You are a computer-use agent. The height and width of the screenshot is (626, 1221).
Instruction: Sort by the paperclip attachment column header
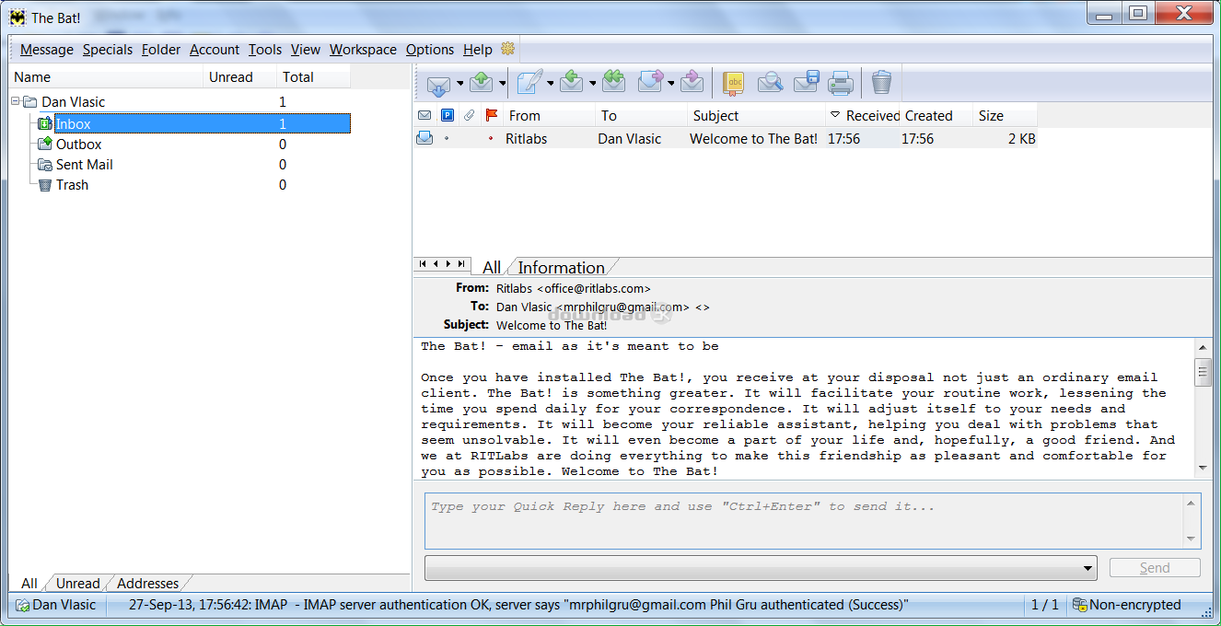[x=469, y=115]
